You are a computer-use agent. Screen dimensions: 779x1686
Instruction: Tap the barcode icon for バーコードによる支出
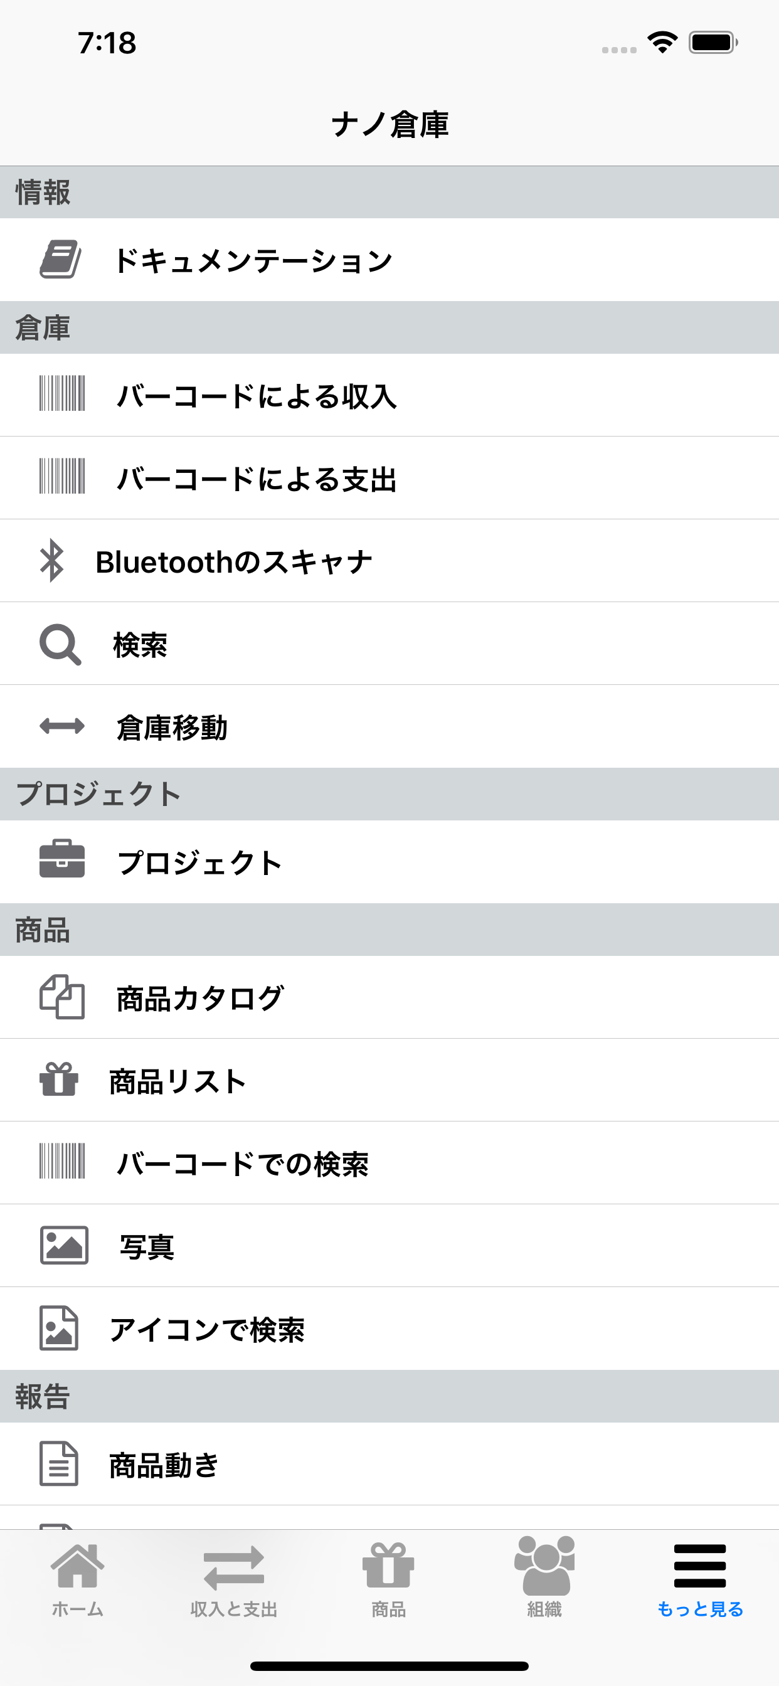62,476
